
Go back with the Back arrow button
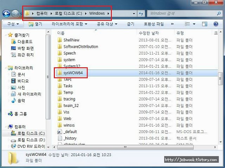click(6, 14)
